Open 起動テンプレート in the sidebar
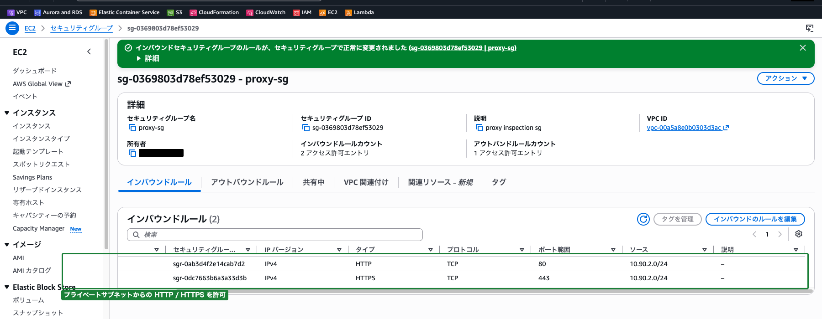This screenshot has height=319, width=822. click(38, 151)
